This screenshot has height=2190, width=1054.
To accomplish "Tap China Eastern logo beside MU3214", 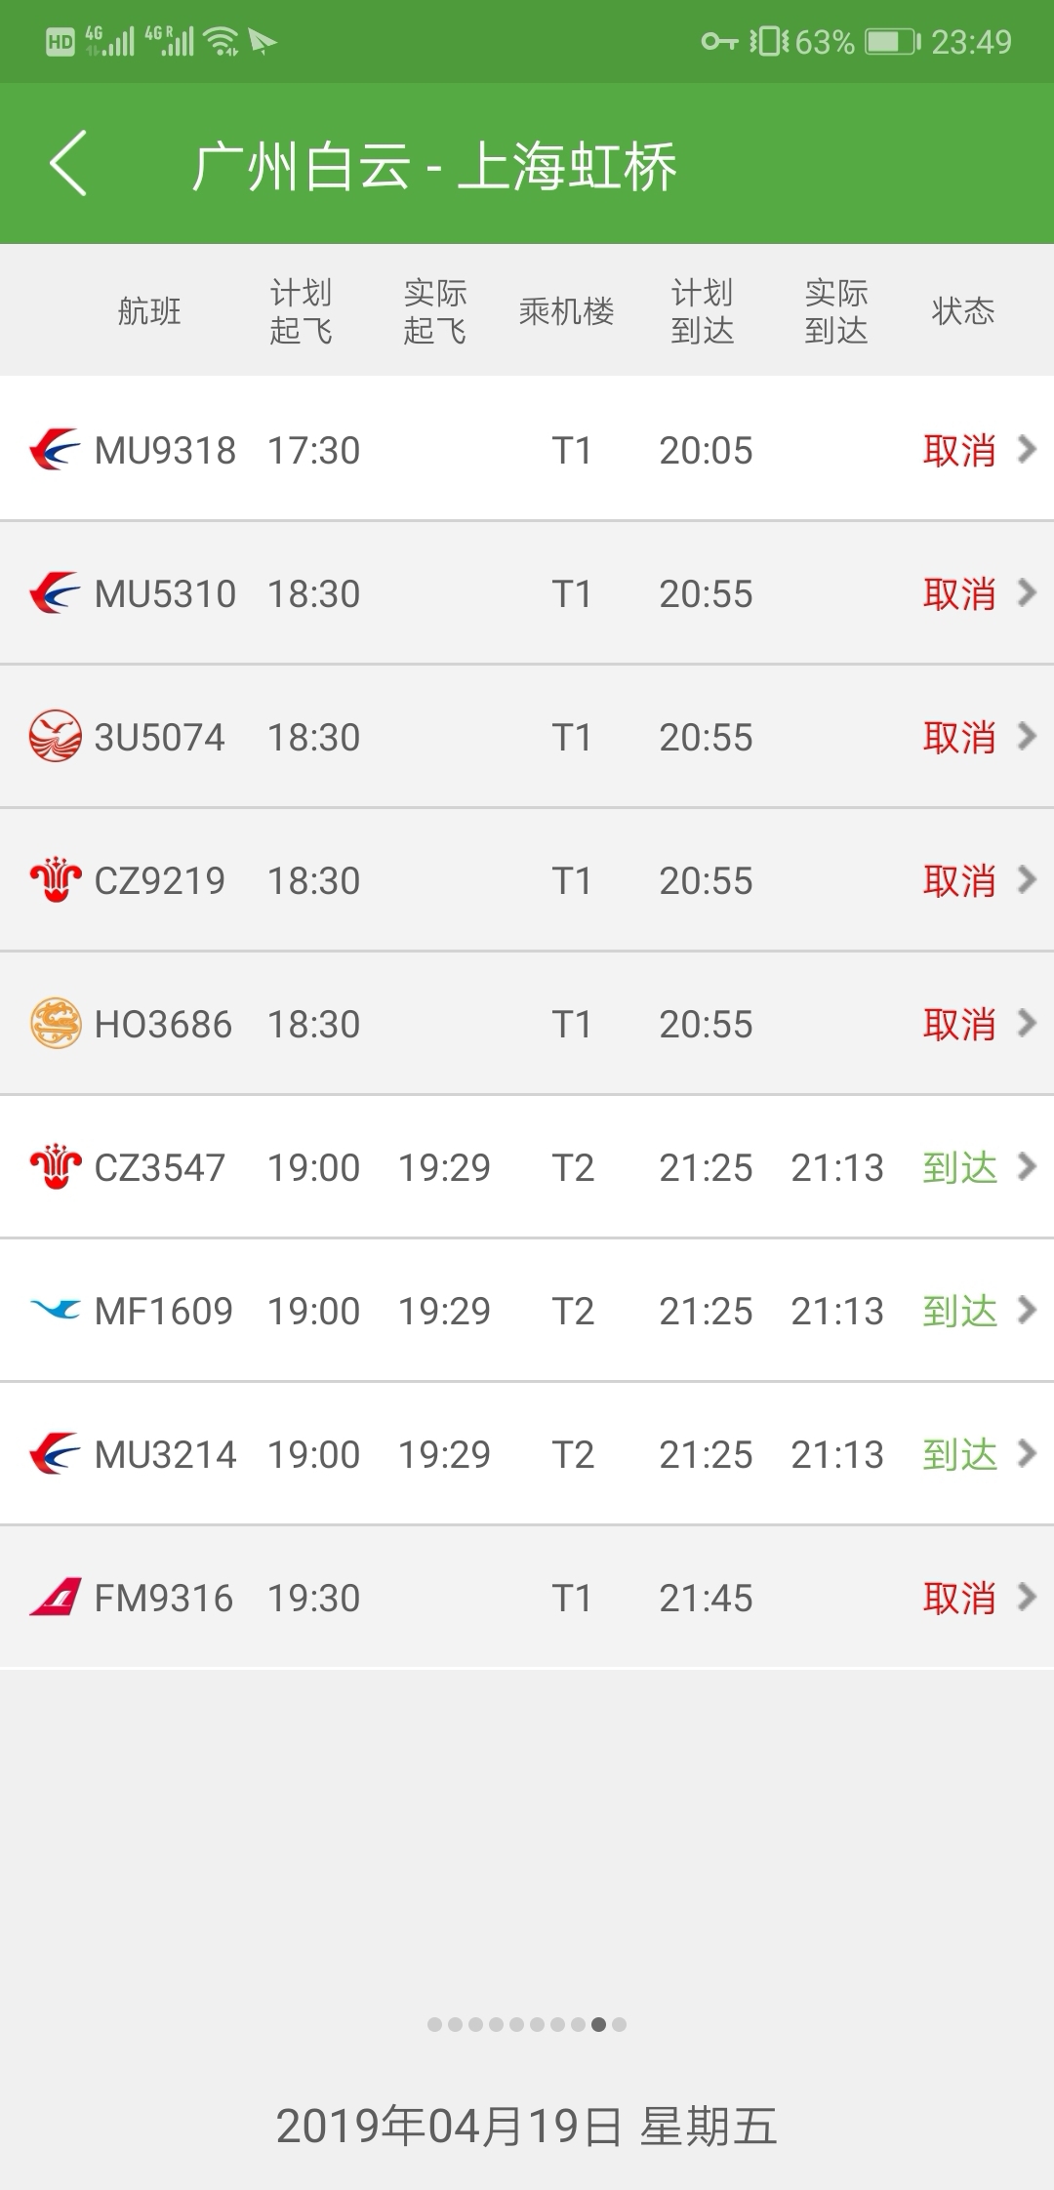I will point(55,1453).
